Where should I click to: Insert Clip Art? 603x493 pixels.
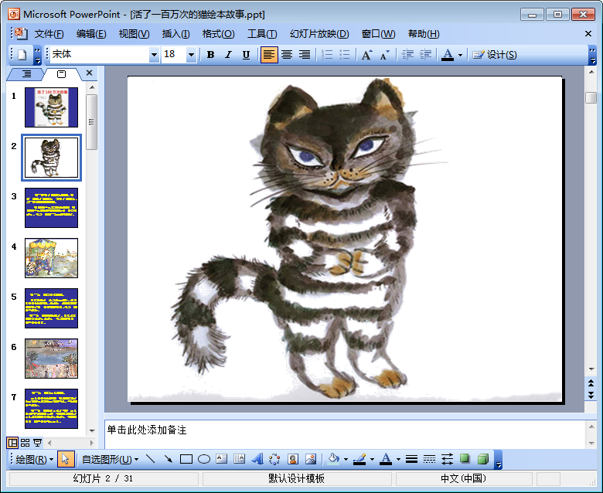point(293,459)
